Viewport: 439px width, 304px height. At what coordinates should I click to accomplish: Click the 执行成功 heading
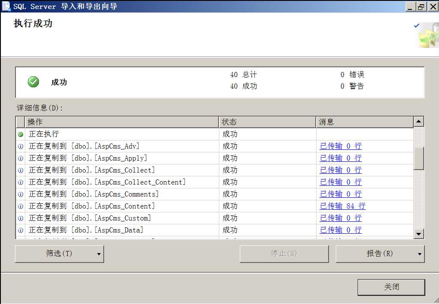pyautogui.click(x=33, y=24)
